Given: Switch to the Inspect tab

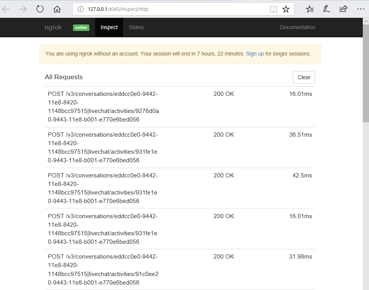Looking at the screenshot, I should pyautogui.click(x=109, y=27).
